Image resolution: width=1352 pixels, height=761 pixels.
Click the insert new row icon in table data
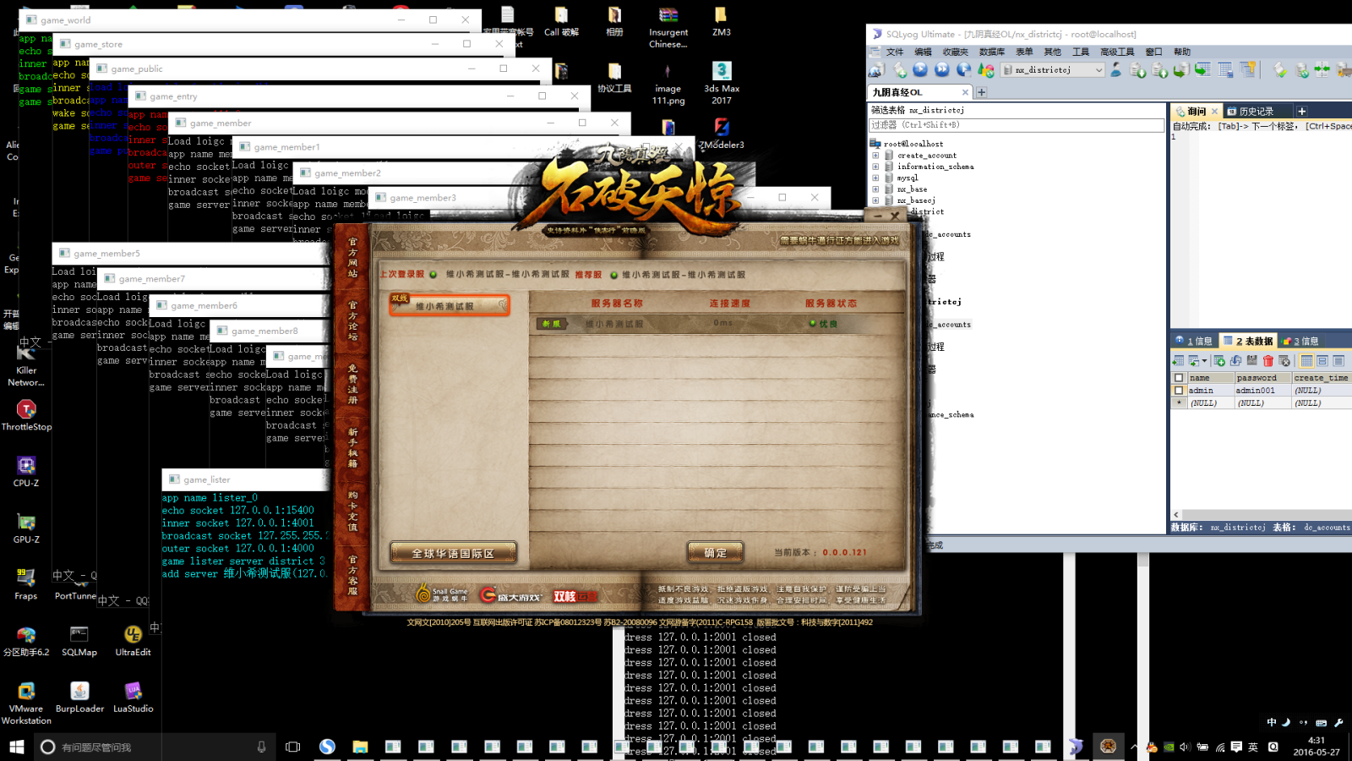click(1219, 361)
